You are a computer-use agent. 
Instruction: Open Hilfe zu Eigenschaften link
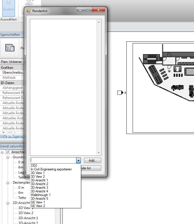[x=12, y=136]
